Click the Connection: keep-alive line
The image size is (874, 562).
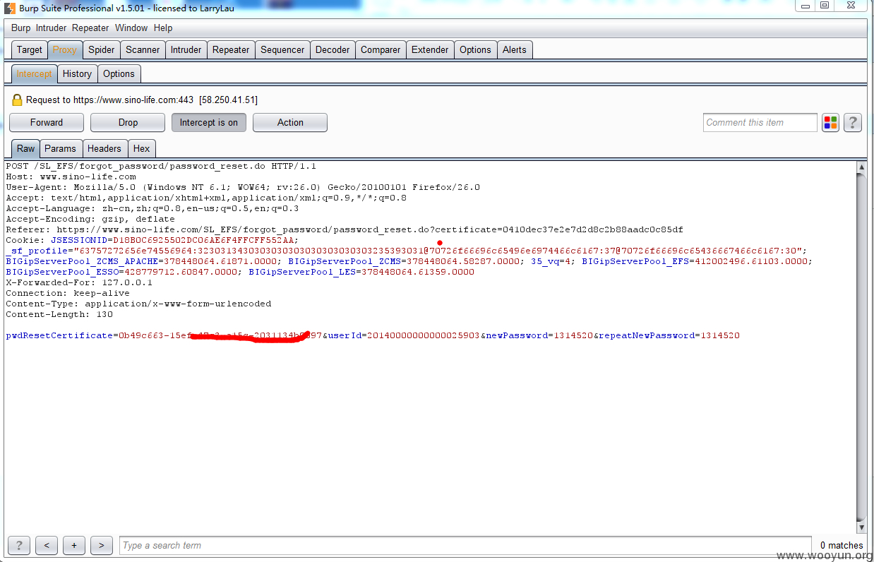68,294
